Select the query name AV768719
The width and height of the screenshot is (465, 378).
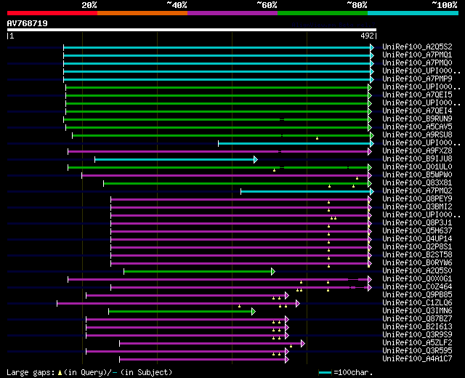tap(28, 23)
